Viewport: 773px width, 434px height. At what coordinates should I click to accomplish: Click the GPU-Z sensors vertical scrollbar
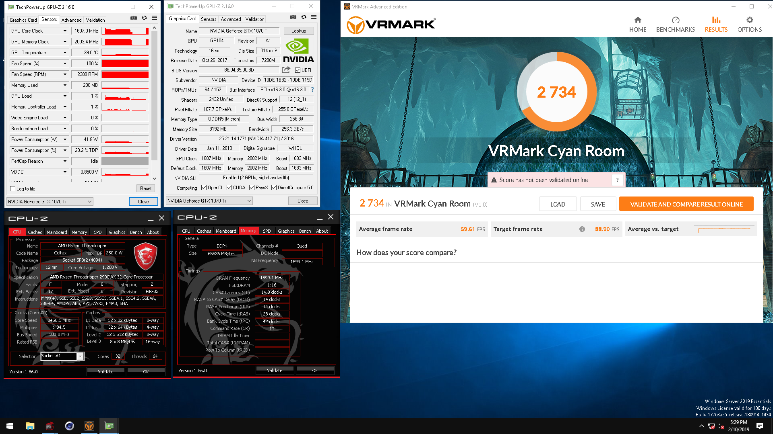pyautogui.click(x=154, y=102)
